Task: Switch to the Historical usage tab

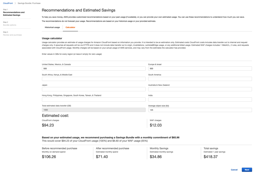Action: (x=52, y=27)
